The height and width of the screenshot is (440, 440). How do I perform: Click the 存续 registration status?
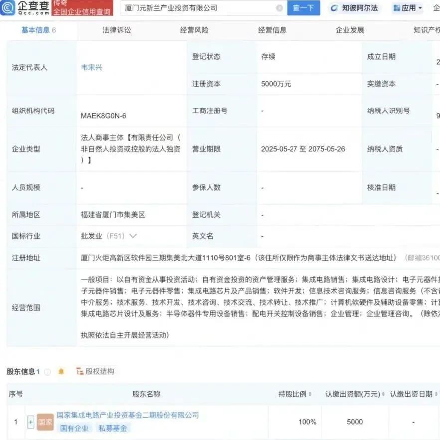pos(268,57)
